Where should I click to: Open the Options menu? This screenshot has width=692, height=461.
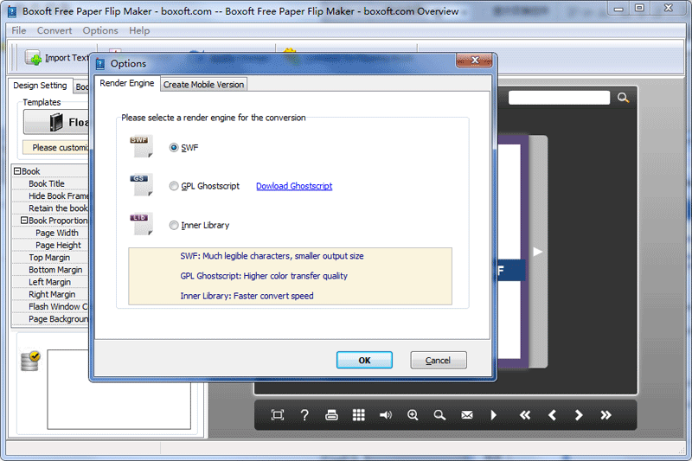click(100, 30)
